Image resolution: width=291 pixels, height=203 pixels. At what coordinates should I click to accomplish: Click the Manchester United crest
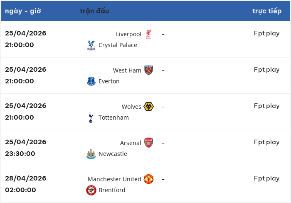[x=148, y=179]
